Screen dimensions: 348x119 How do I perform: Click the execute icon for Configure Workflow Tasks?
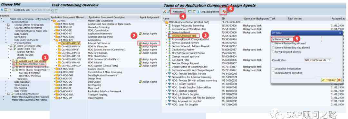[17, 64]
